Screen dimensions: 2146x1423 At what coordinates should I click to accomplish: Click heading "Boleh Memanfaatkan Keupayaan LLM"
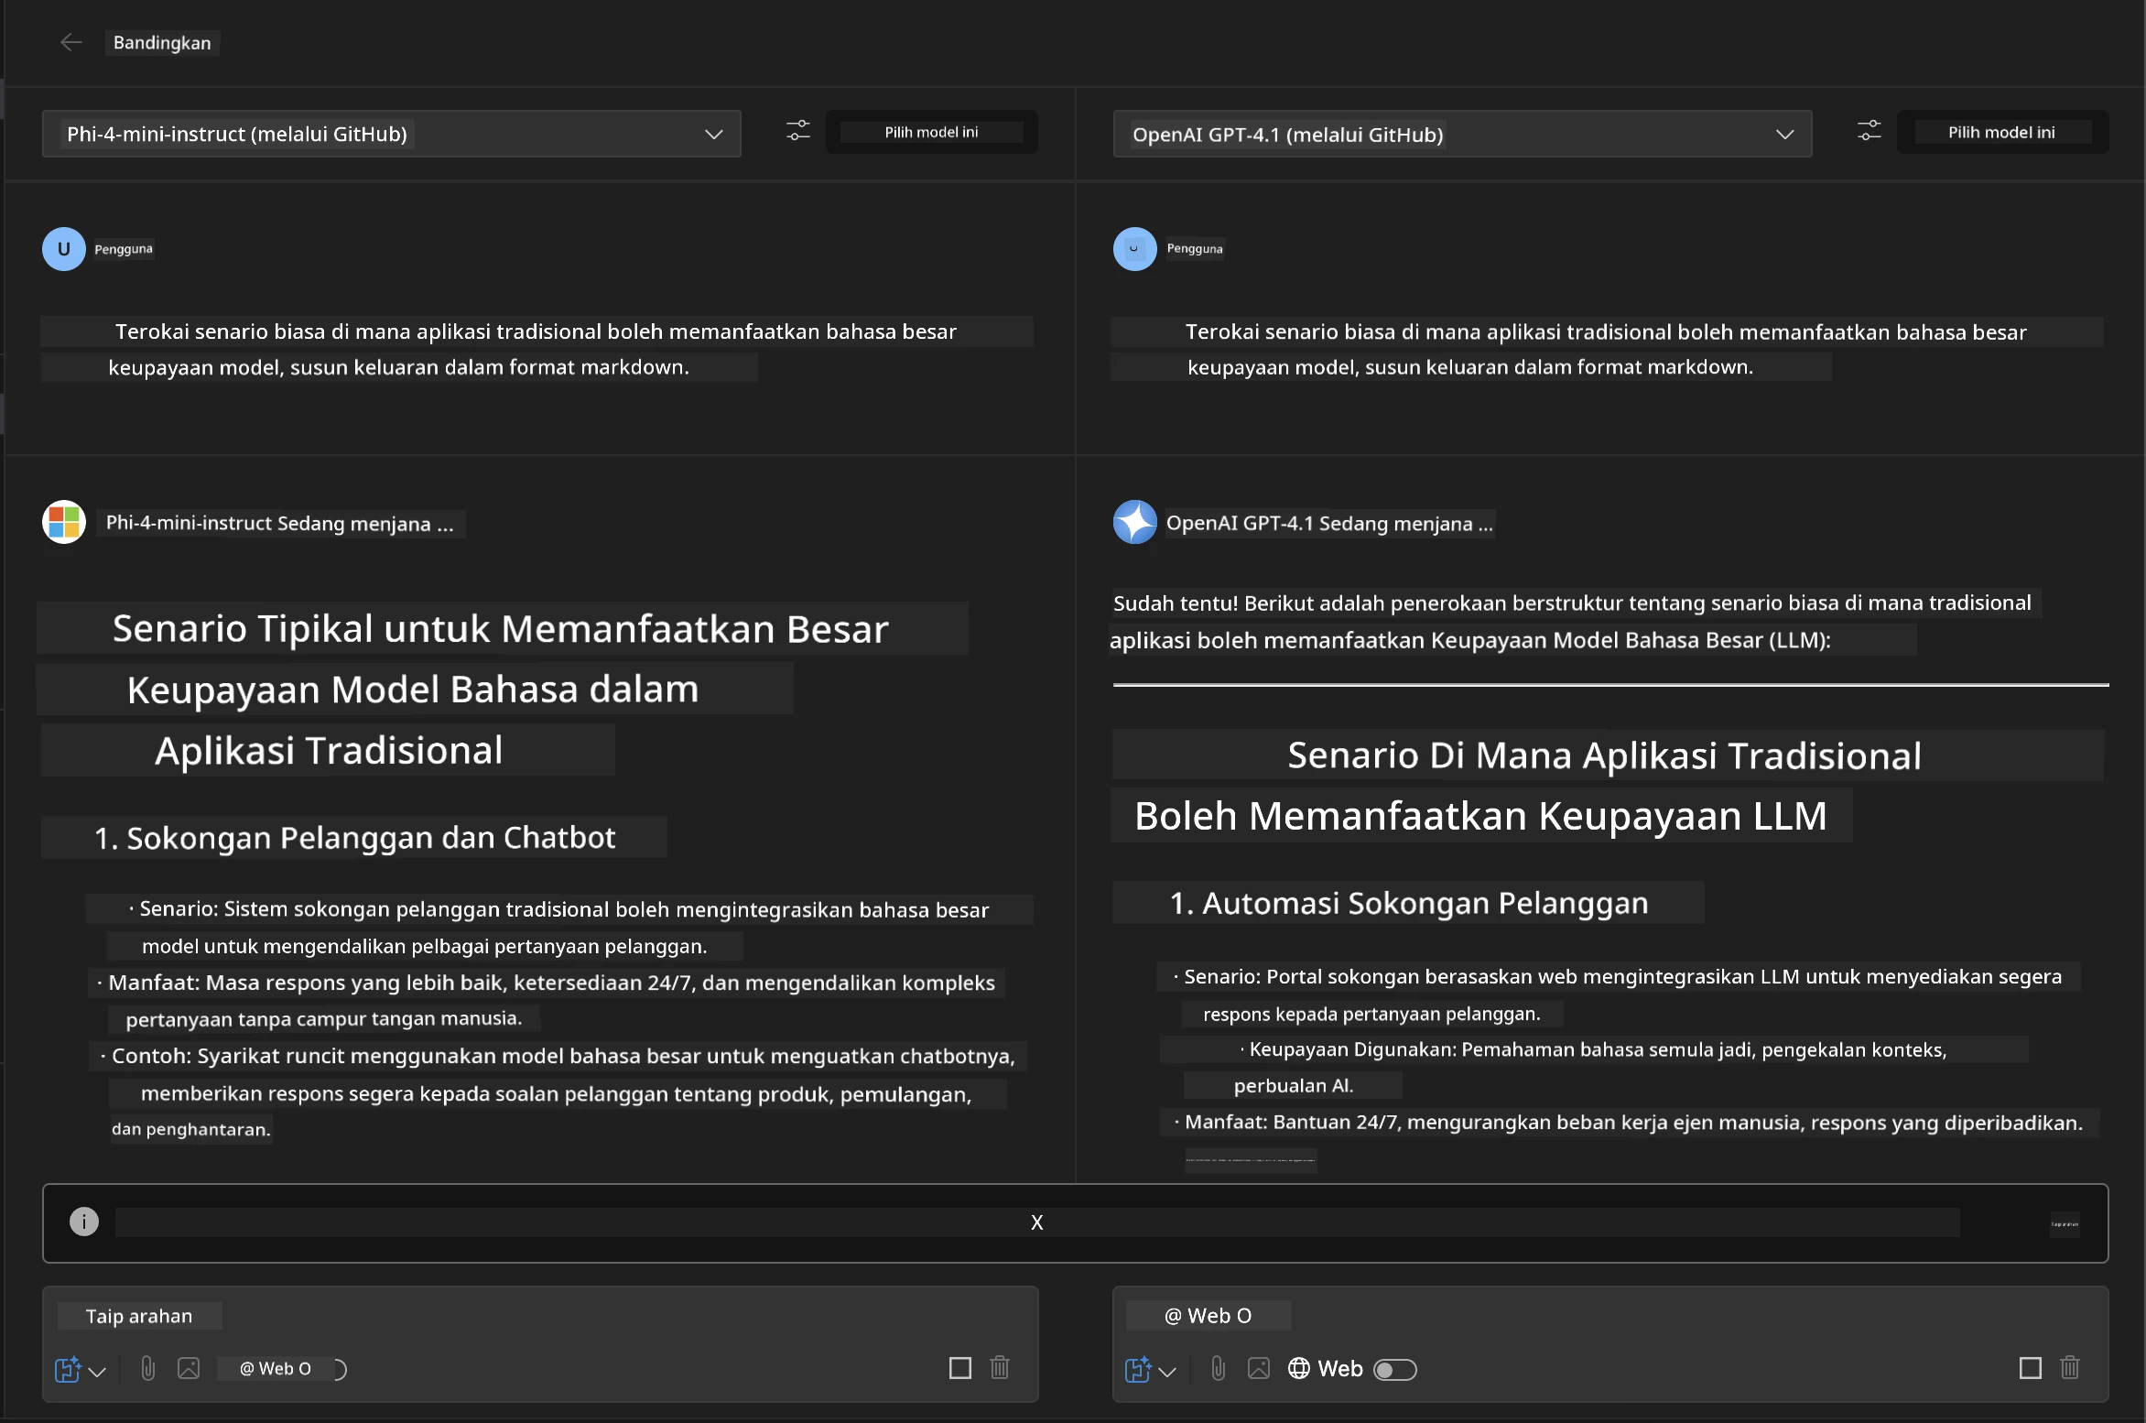[1480, 816]
